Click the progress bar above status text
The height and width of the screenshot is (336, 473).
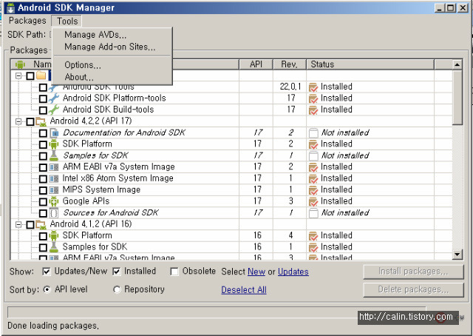[x=217, y=312]
